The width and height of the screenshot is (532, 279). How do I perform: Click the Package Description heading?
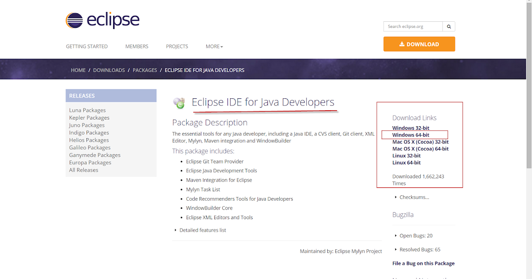click(210, 123)
